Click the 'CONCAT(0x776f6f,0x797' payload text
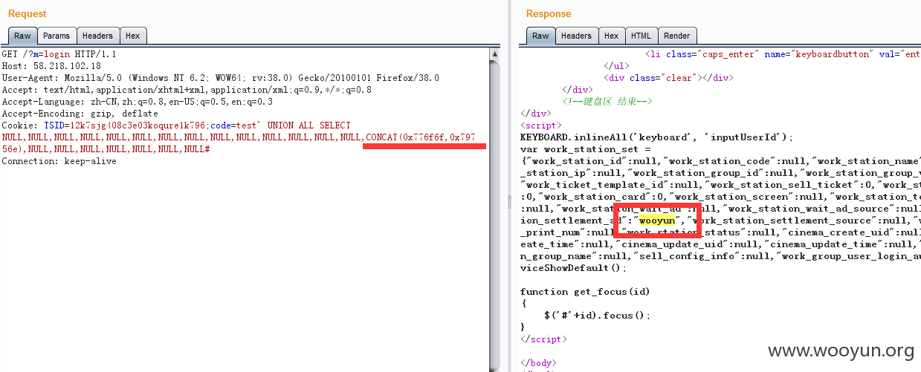This screenshot has width=921, height=372. (x=420, y=137)
